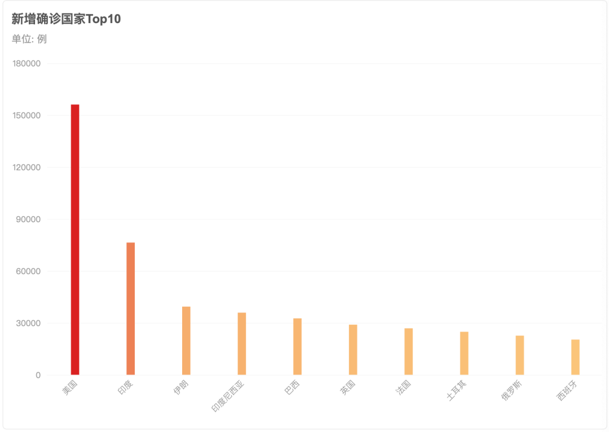Click the 土耳其 axis label
Viewport: 609px width, 432px height.
pos(456,390)
